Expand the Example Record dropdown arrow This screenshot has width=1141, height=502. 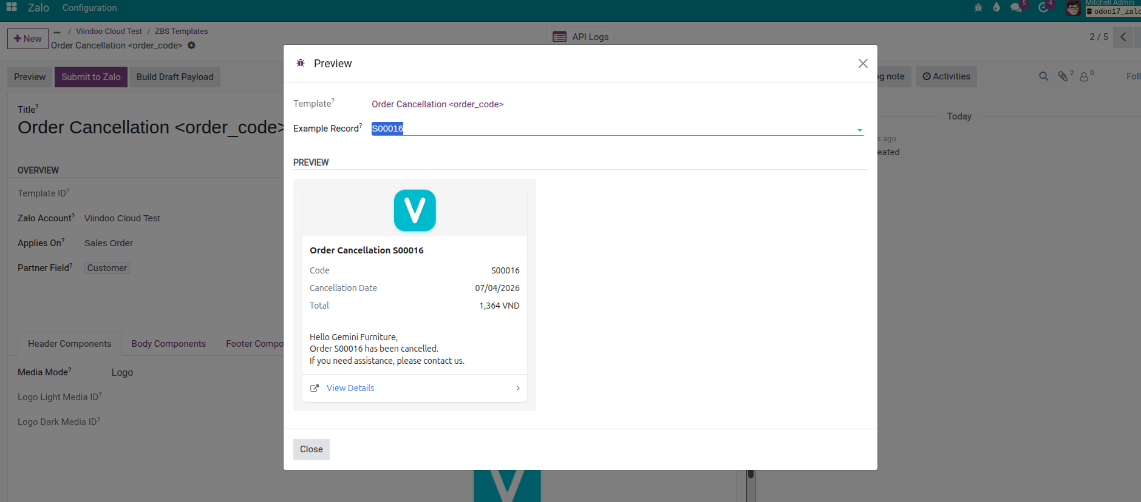pyautogui.click(x=859, y=130)
